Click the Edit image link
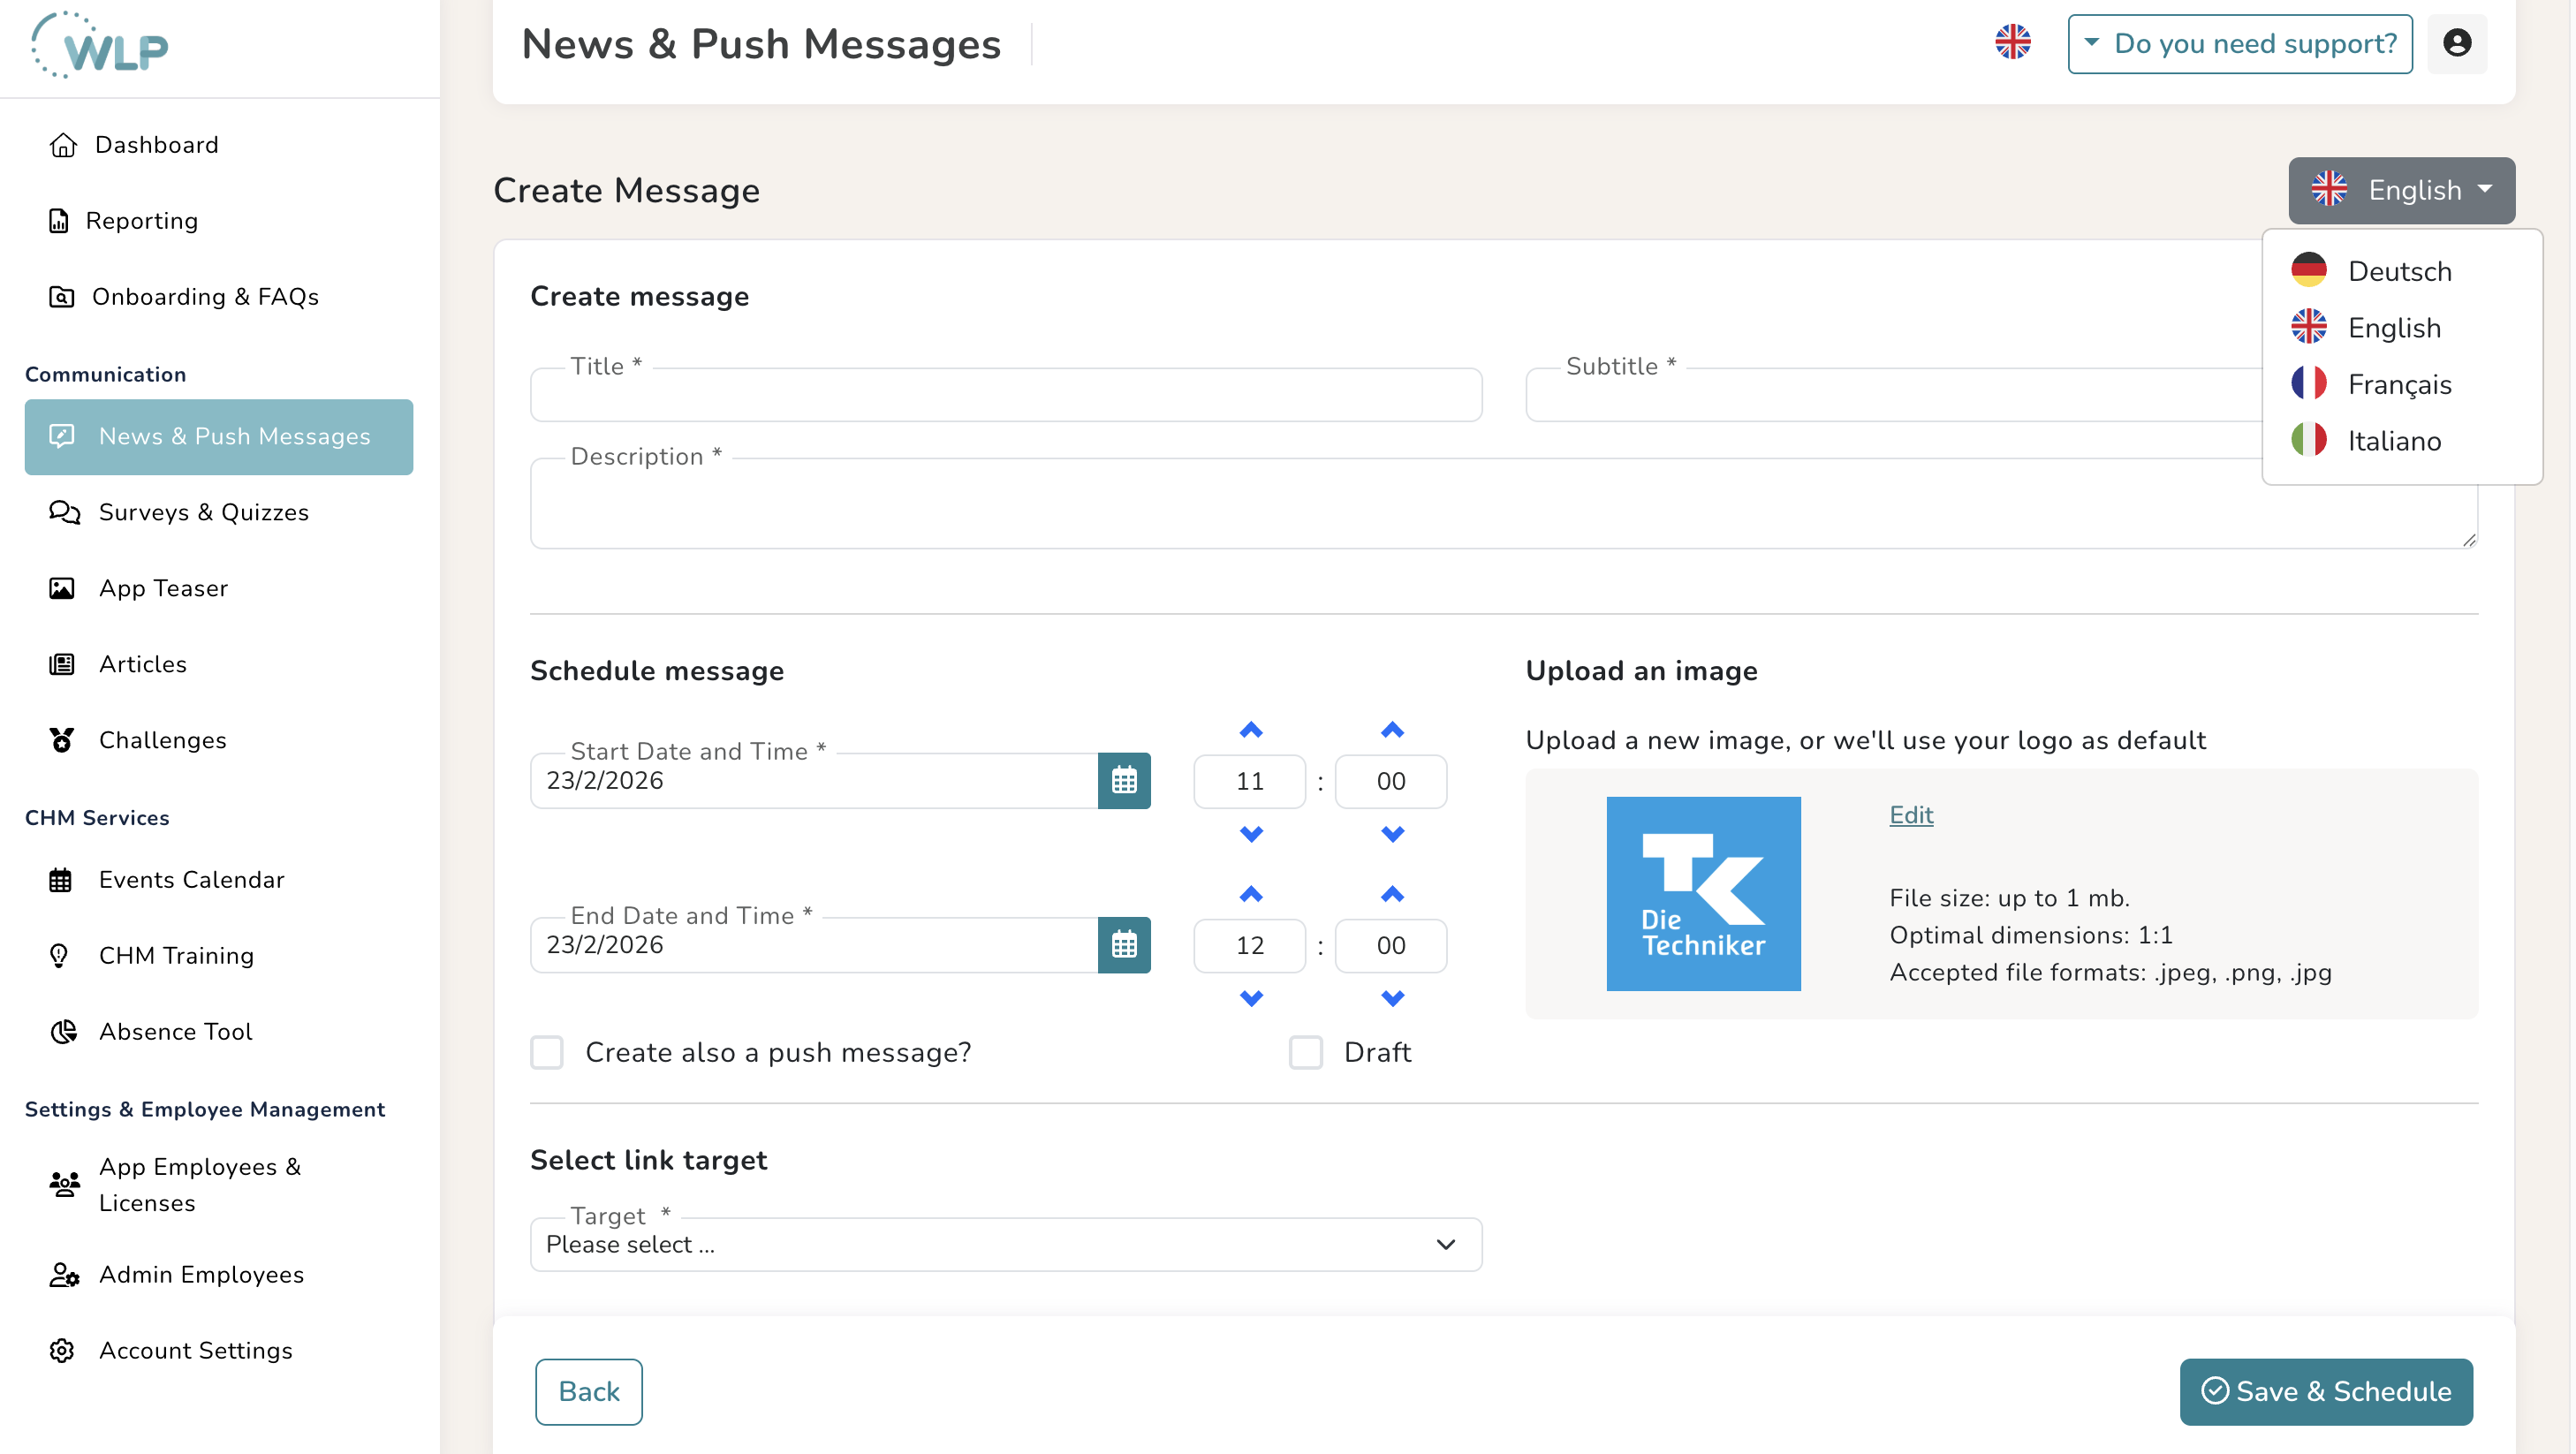This screenshot has width=2576, height=1454. click(x=1911, y=815)
